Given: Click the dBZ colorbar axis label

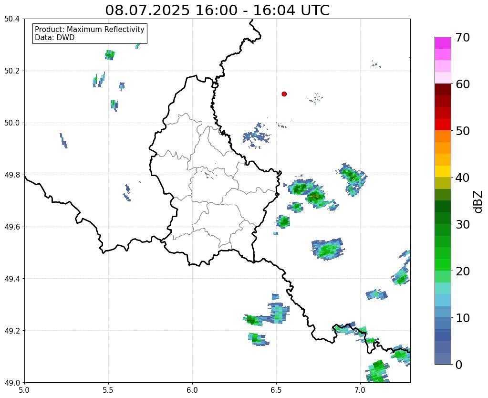Looking at the screenshot, I should [x=478, y=202].
